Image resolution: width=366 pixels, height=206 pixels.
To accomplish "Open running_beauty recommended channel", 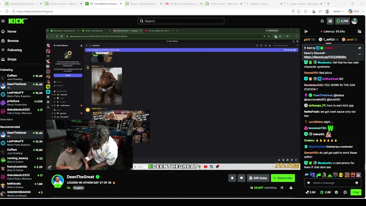I will pyautogui.click(x=22, y=160).
